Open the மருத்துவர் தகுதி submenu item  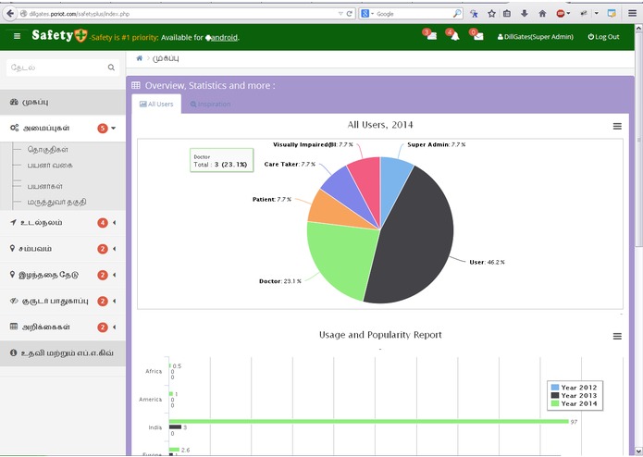pyautogui.click(x=56, y=202)
